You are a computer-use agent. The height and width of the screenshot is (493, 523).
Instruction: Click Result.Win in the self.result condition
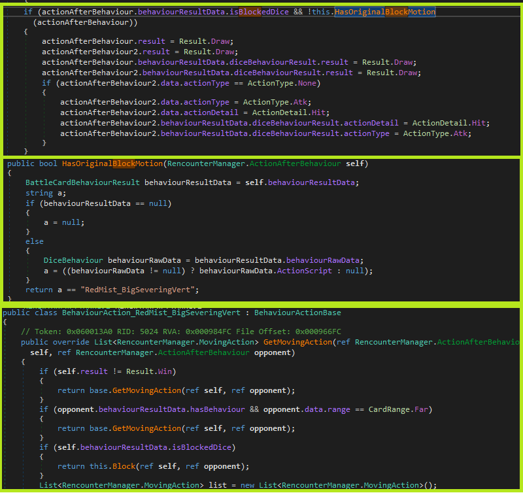(x=149, y=371)
